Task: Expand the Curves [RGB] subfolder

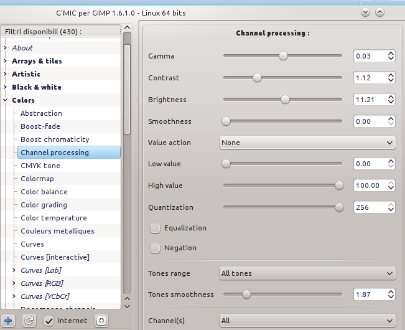Action: [14, 283]
